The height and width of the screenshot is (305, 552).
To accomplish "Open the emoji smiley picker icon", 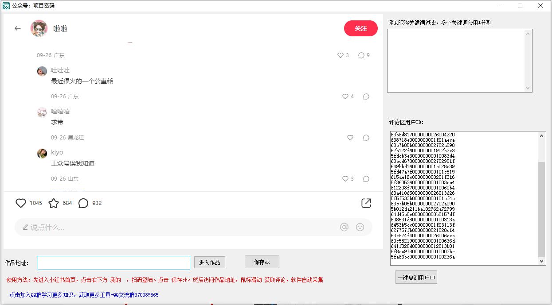I will point(360,227).
